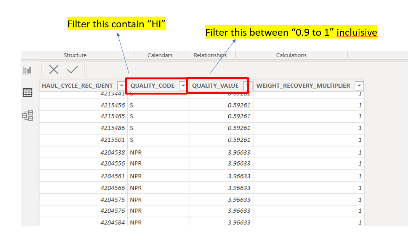This screenshot has width=420, height=243.
Task: Open QUALITY_VALUE column filter dropdown
Action: [x=247, y=86]
